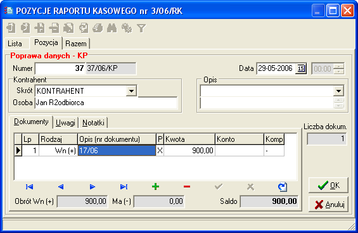Go to next record blue arrow
Viewport: 358px width, 233px height.
93,187
